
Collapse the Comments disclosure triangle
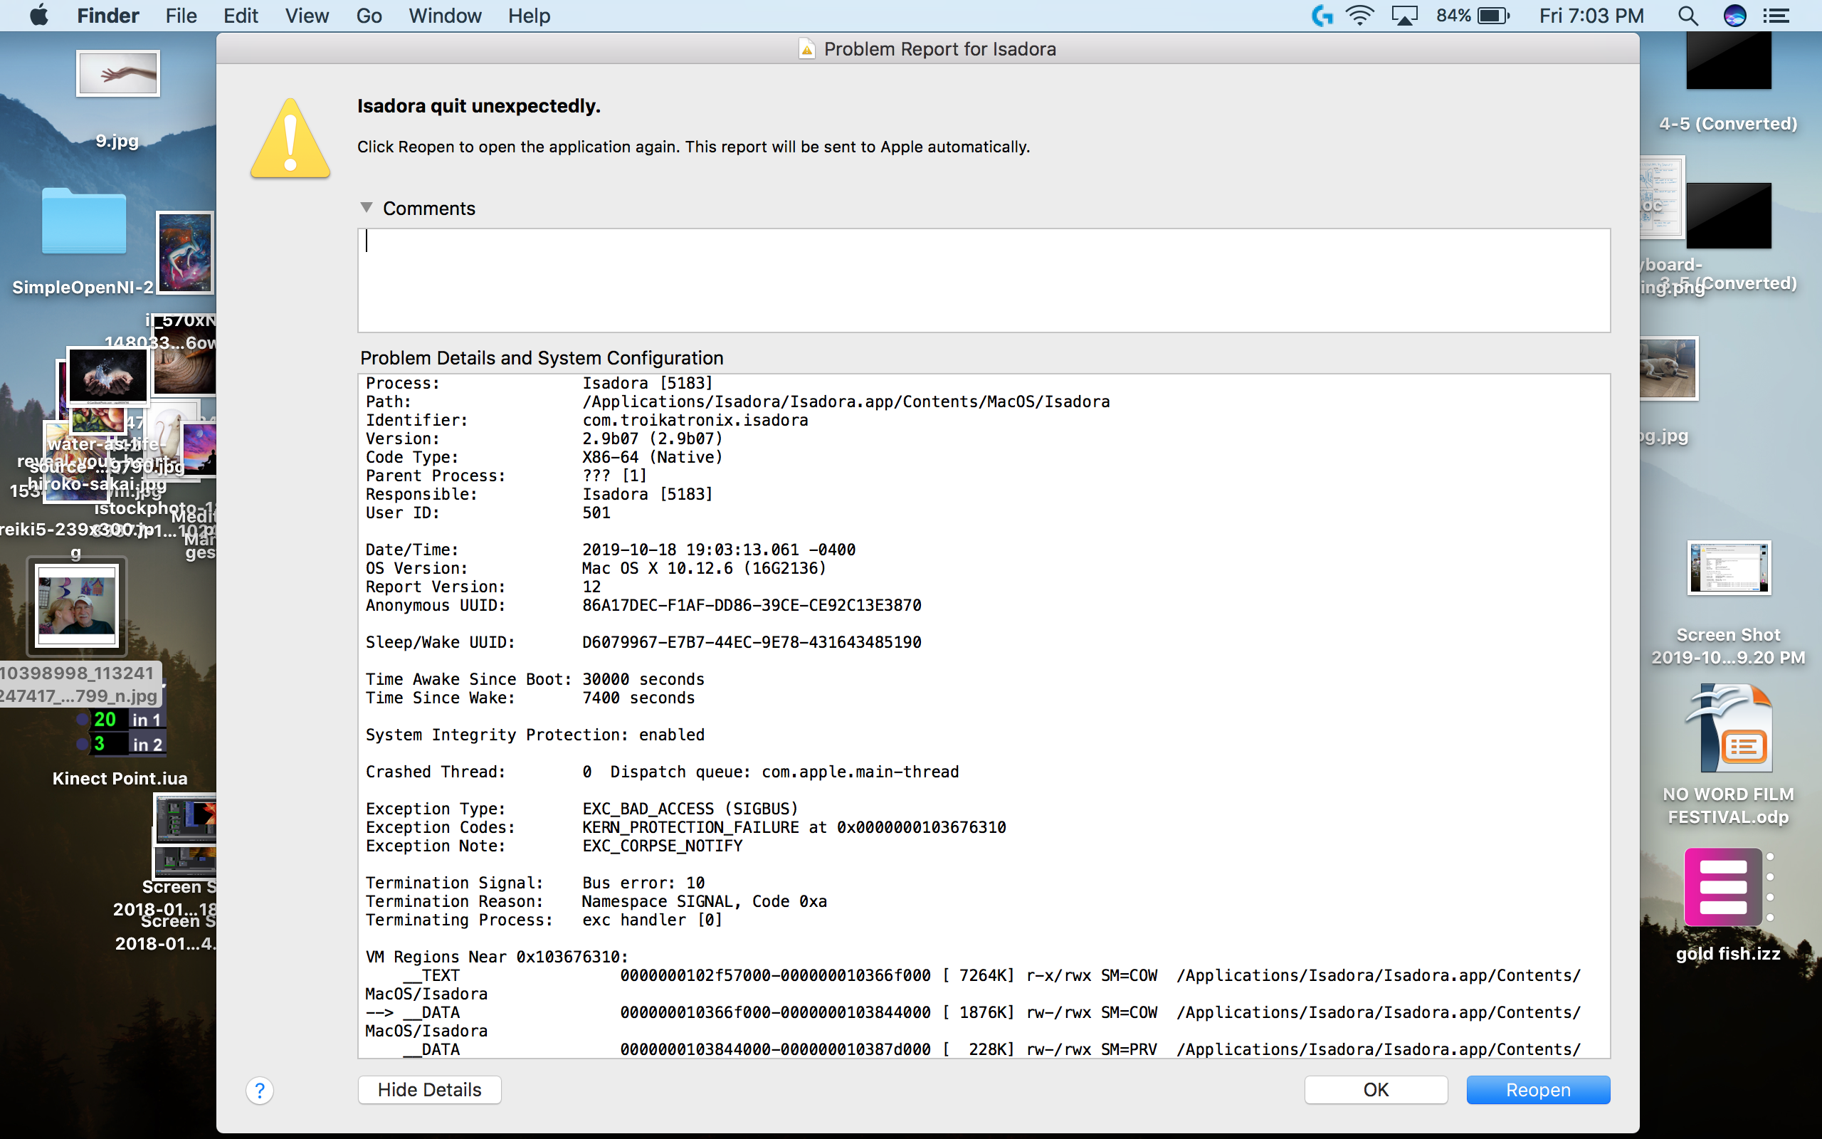(367, 207)
